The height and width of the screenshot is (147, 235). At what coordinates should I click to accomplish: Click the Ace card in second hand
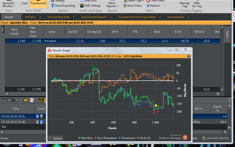pyautogui.click(x=37, y=122)
